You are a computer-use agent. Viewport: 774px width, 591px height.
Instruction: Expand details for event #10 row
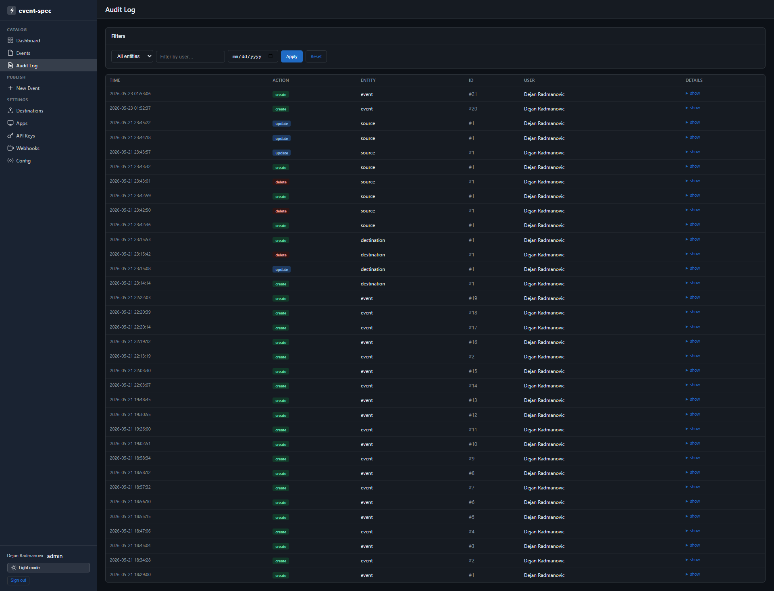point(693,443)
